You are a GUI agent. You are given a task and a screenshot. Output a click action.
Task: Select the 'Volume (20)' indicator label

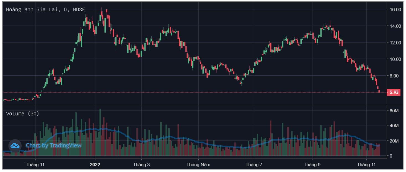tap(22, 113)
